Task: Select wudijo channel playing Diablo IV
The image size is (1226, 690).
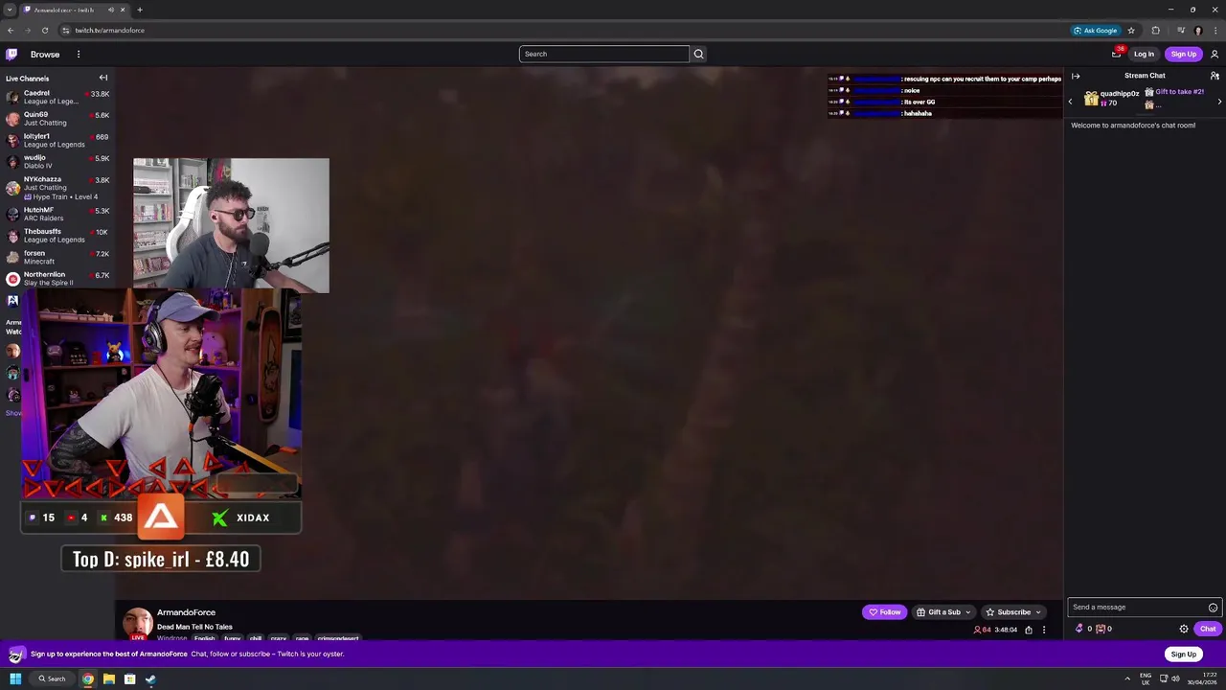Action: pyautogui.click(x=57, y=162)
